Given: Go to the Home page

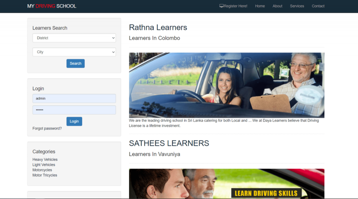Looking at the screenshot, I should [260, 6].
